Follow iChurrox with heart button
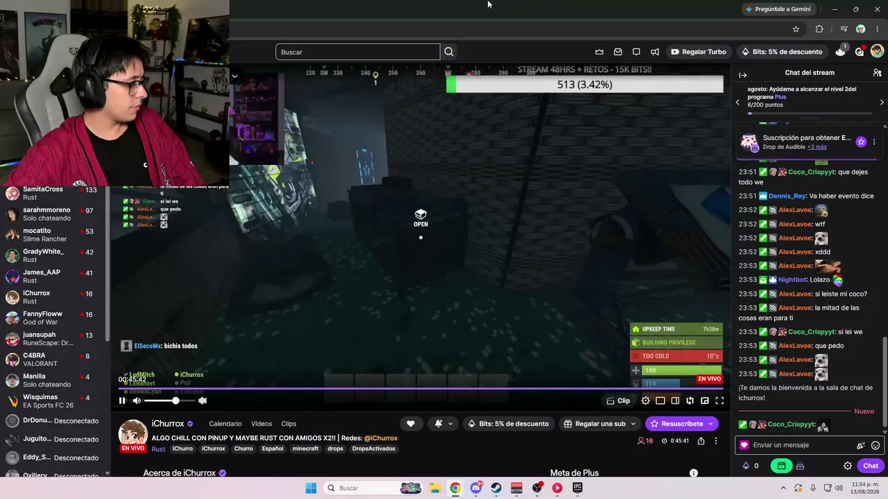888x499 pixels. click(411, 423)
